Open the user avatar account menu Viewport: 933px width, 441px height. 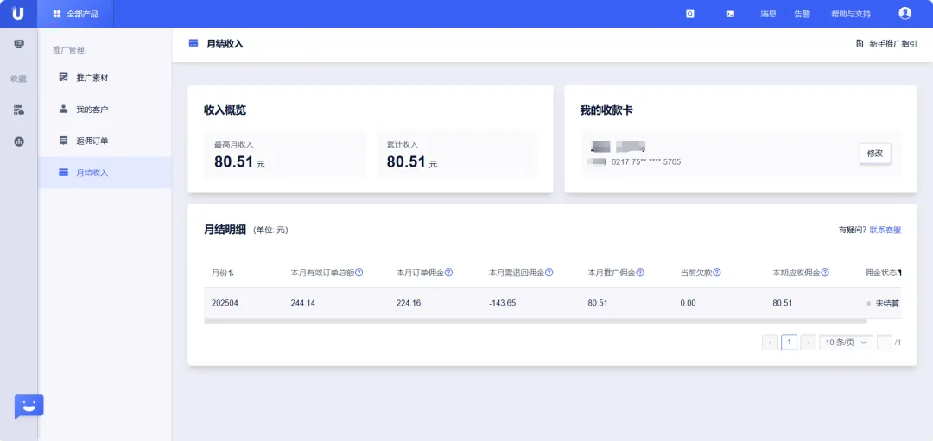pyautogui.click(x=904, y=14)
